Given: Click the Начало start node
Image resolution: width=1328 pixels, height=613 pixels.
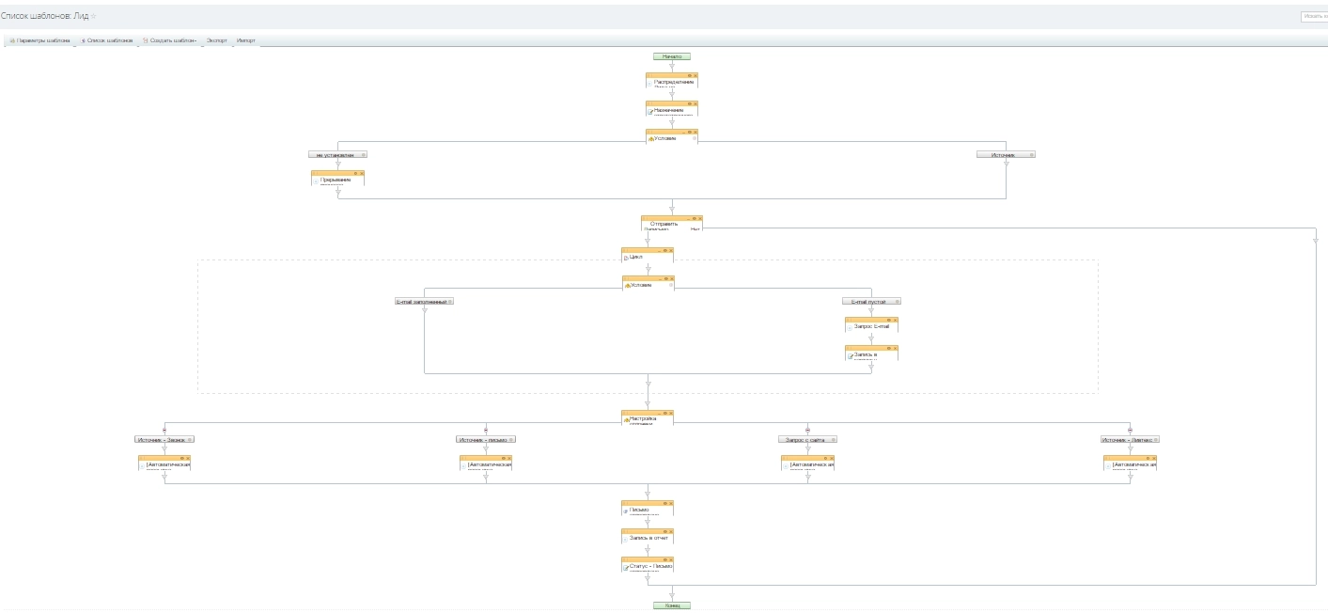Looking at the screenshot, I should [671, 56].
